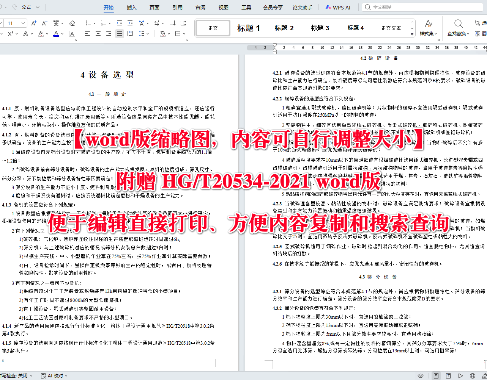487x380 pixels.
Task: Toggle justified alignment
Action: tap(120, 34)
